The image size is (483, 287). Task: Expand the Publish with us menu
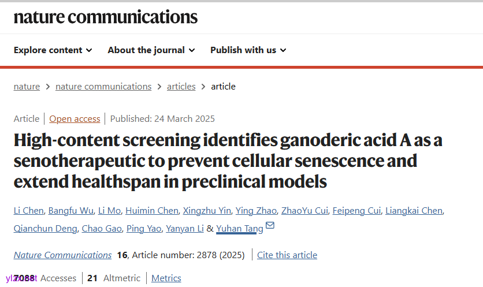[248, 50]
